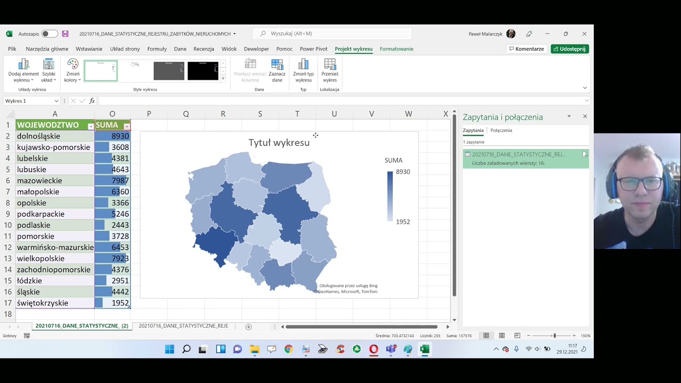
Task: Switch to Normal view icon
Action: [486, 336]
